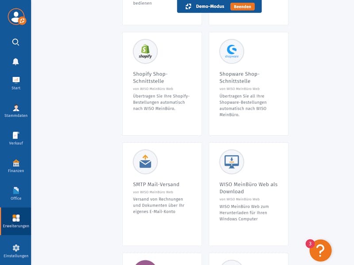Click 'von WISO MeinBüro Web' under SMTP Mail-Versand
The image size is (354, 265).
(153, 192)
